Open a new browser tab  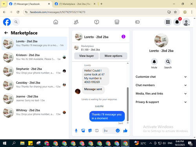[102, 4]
